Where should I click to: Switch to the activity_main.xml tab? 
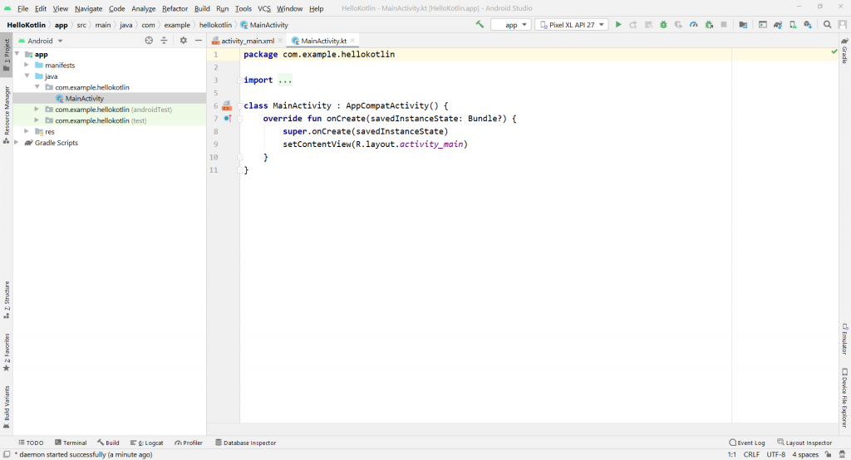tap(247, 41)
